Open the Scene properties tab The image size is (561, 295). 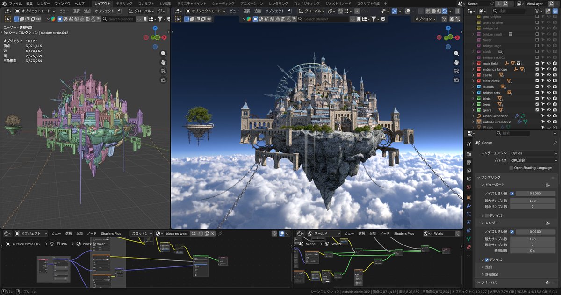[468, 179]
